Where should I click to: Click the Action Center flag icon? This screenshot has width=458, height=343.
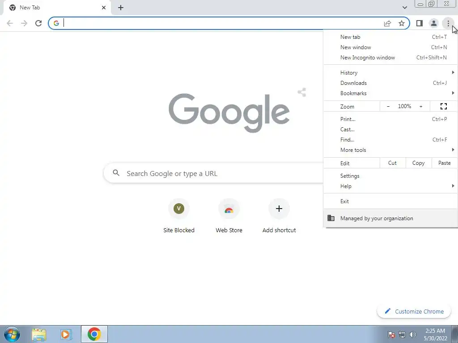(x=391, y=334)
